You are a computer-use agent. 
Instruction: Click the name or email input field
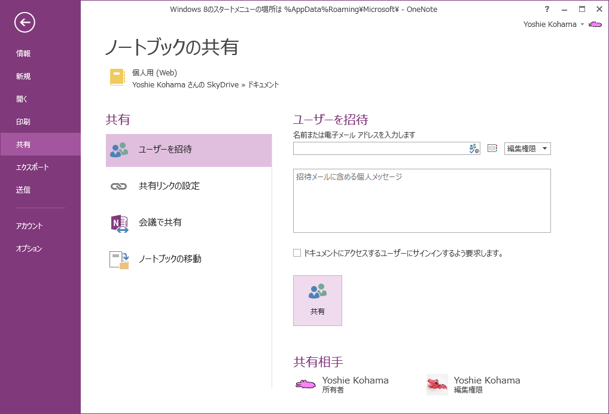point(380,149)
